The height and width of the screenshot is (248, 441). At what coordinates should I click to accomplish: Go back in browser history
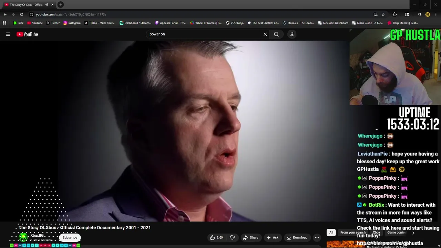5,14
